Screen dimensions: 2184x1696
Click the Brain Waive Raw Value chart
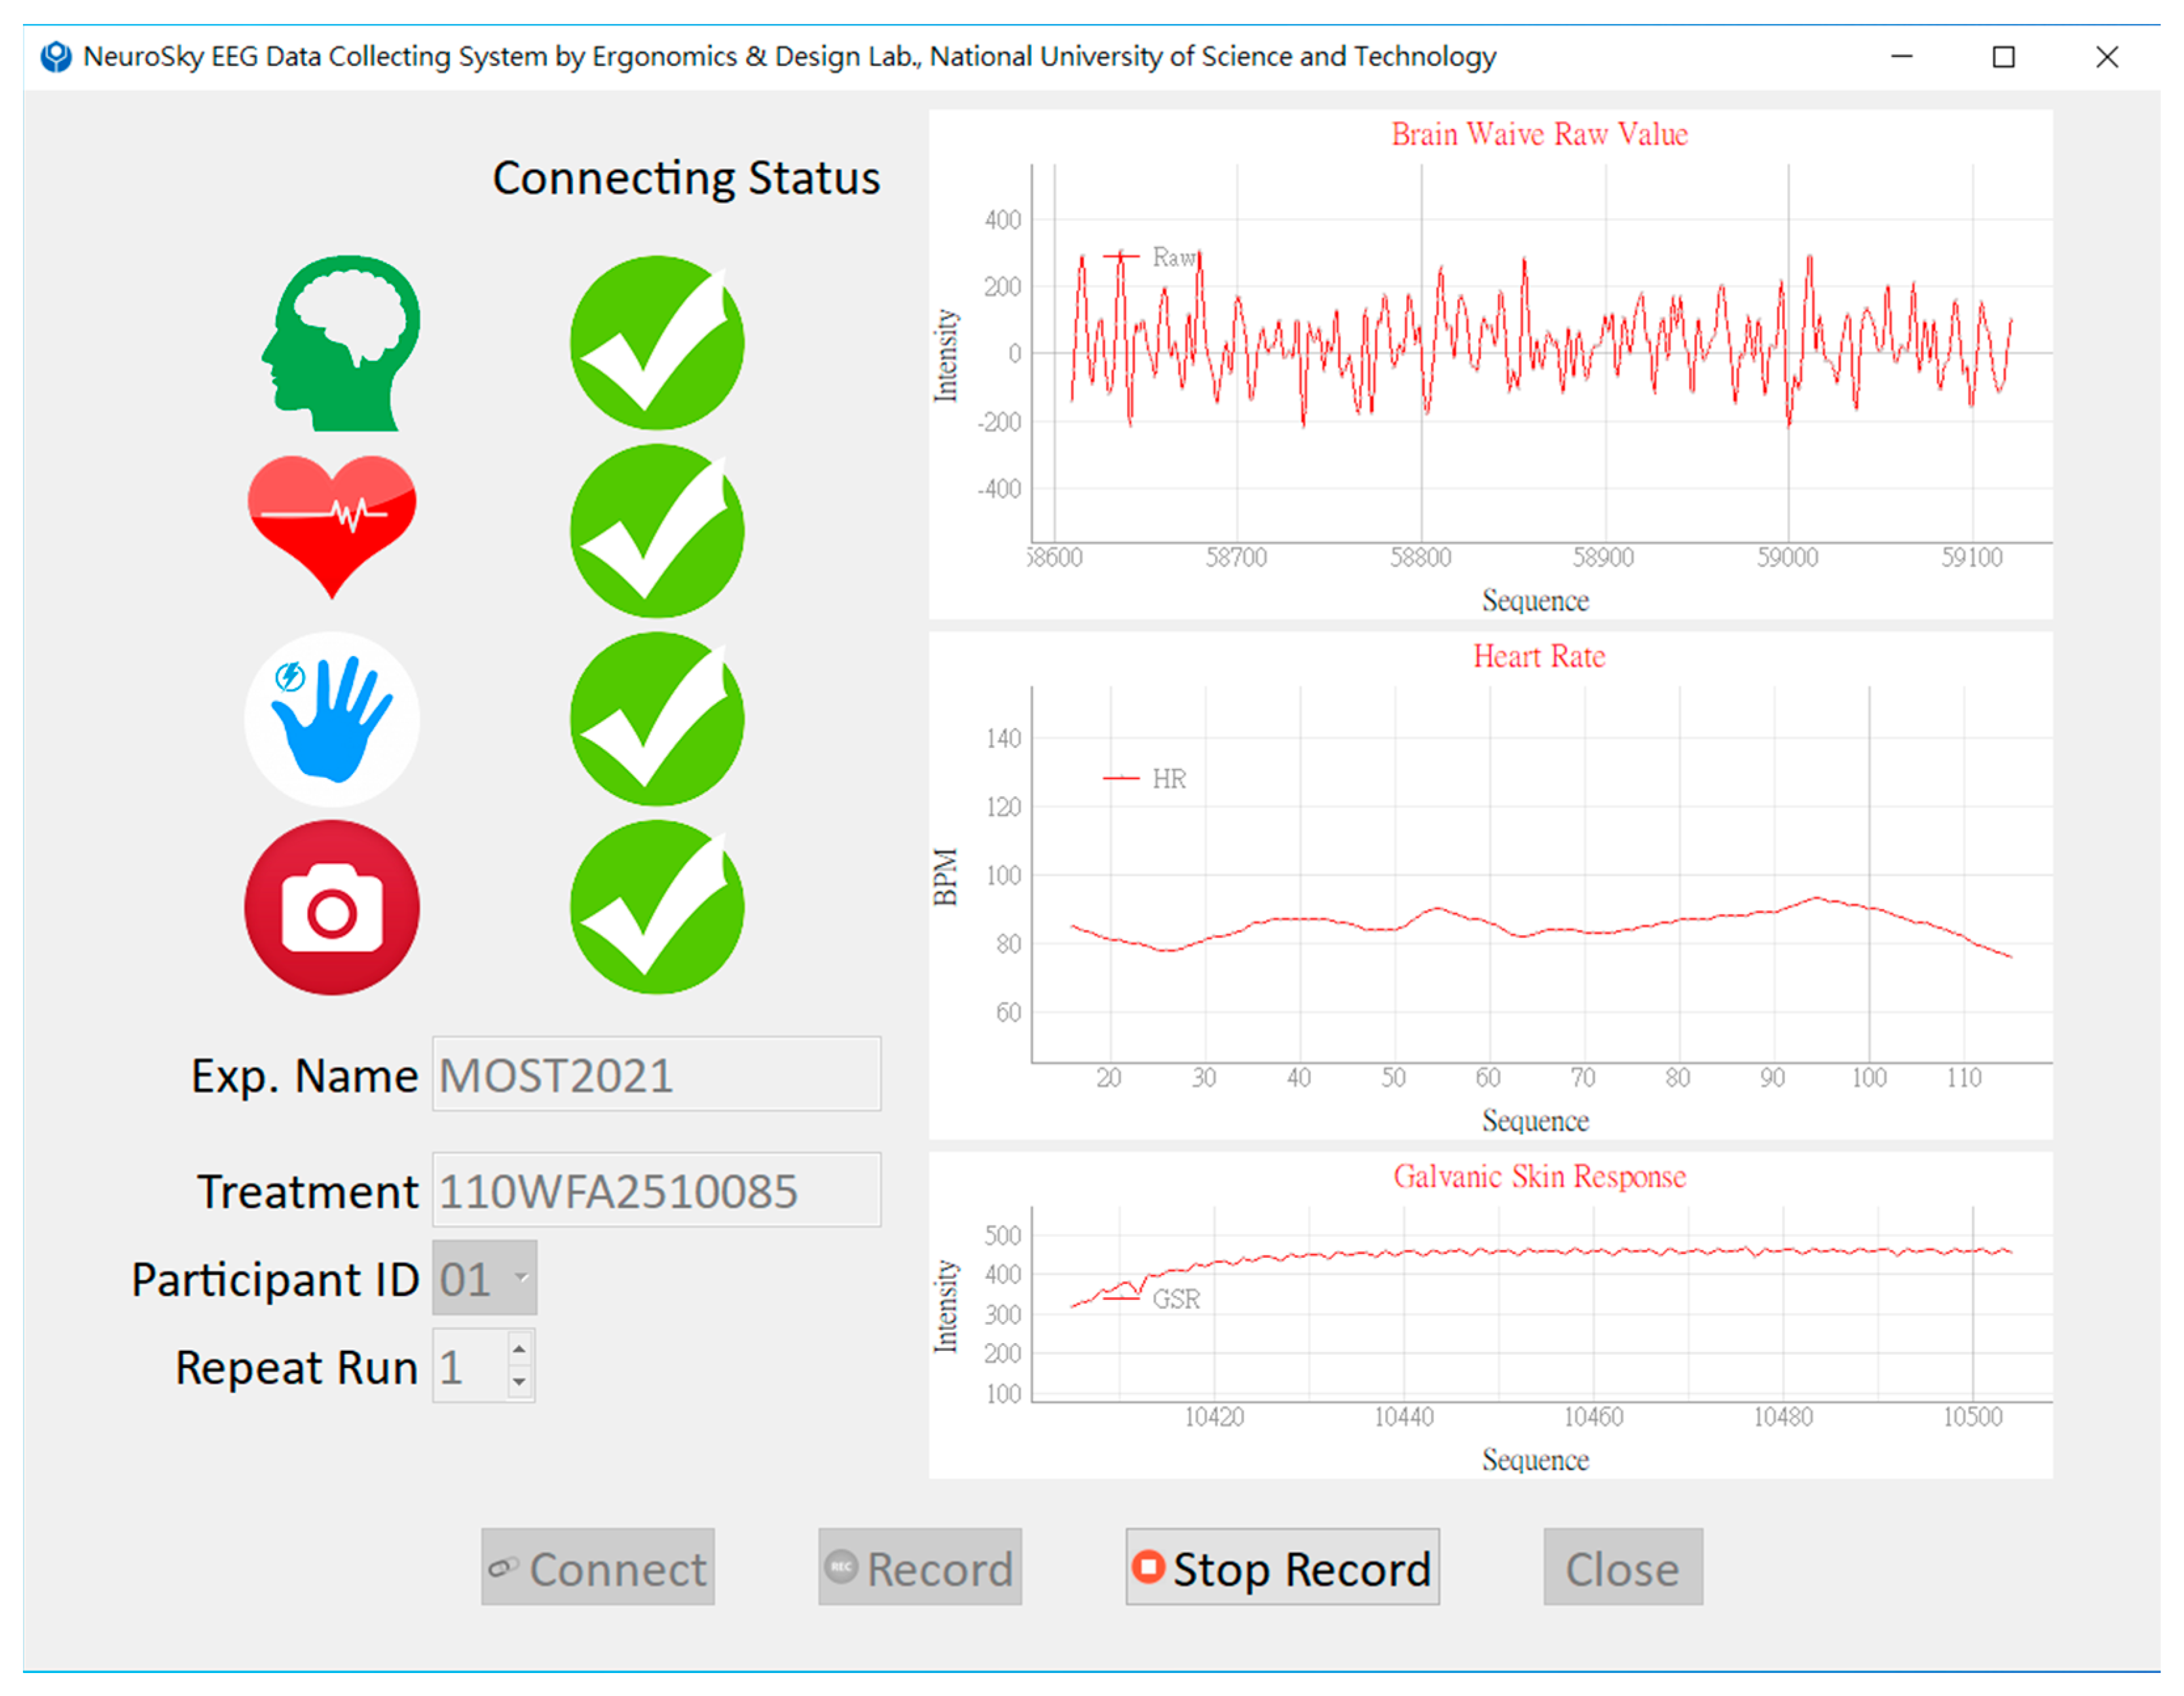[x=1540, y=360]
